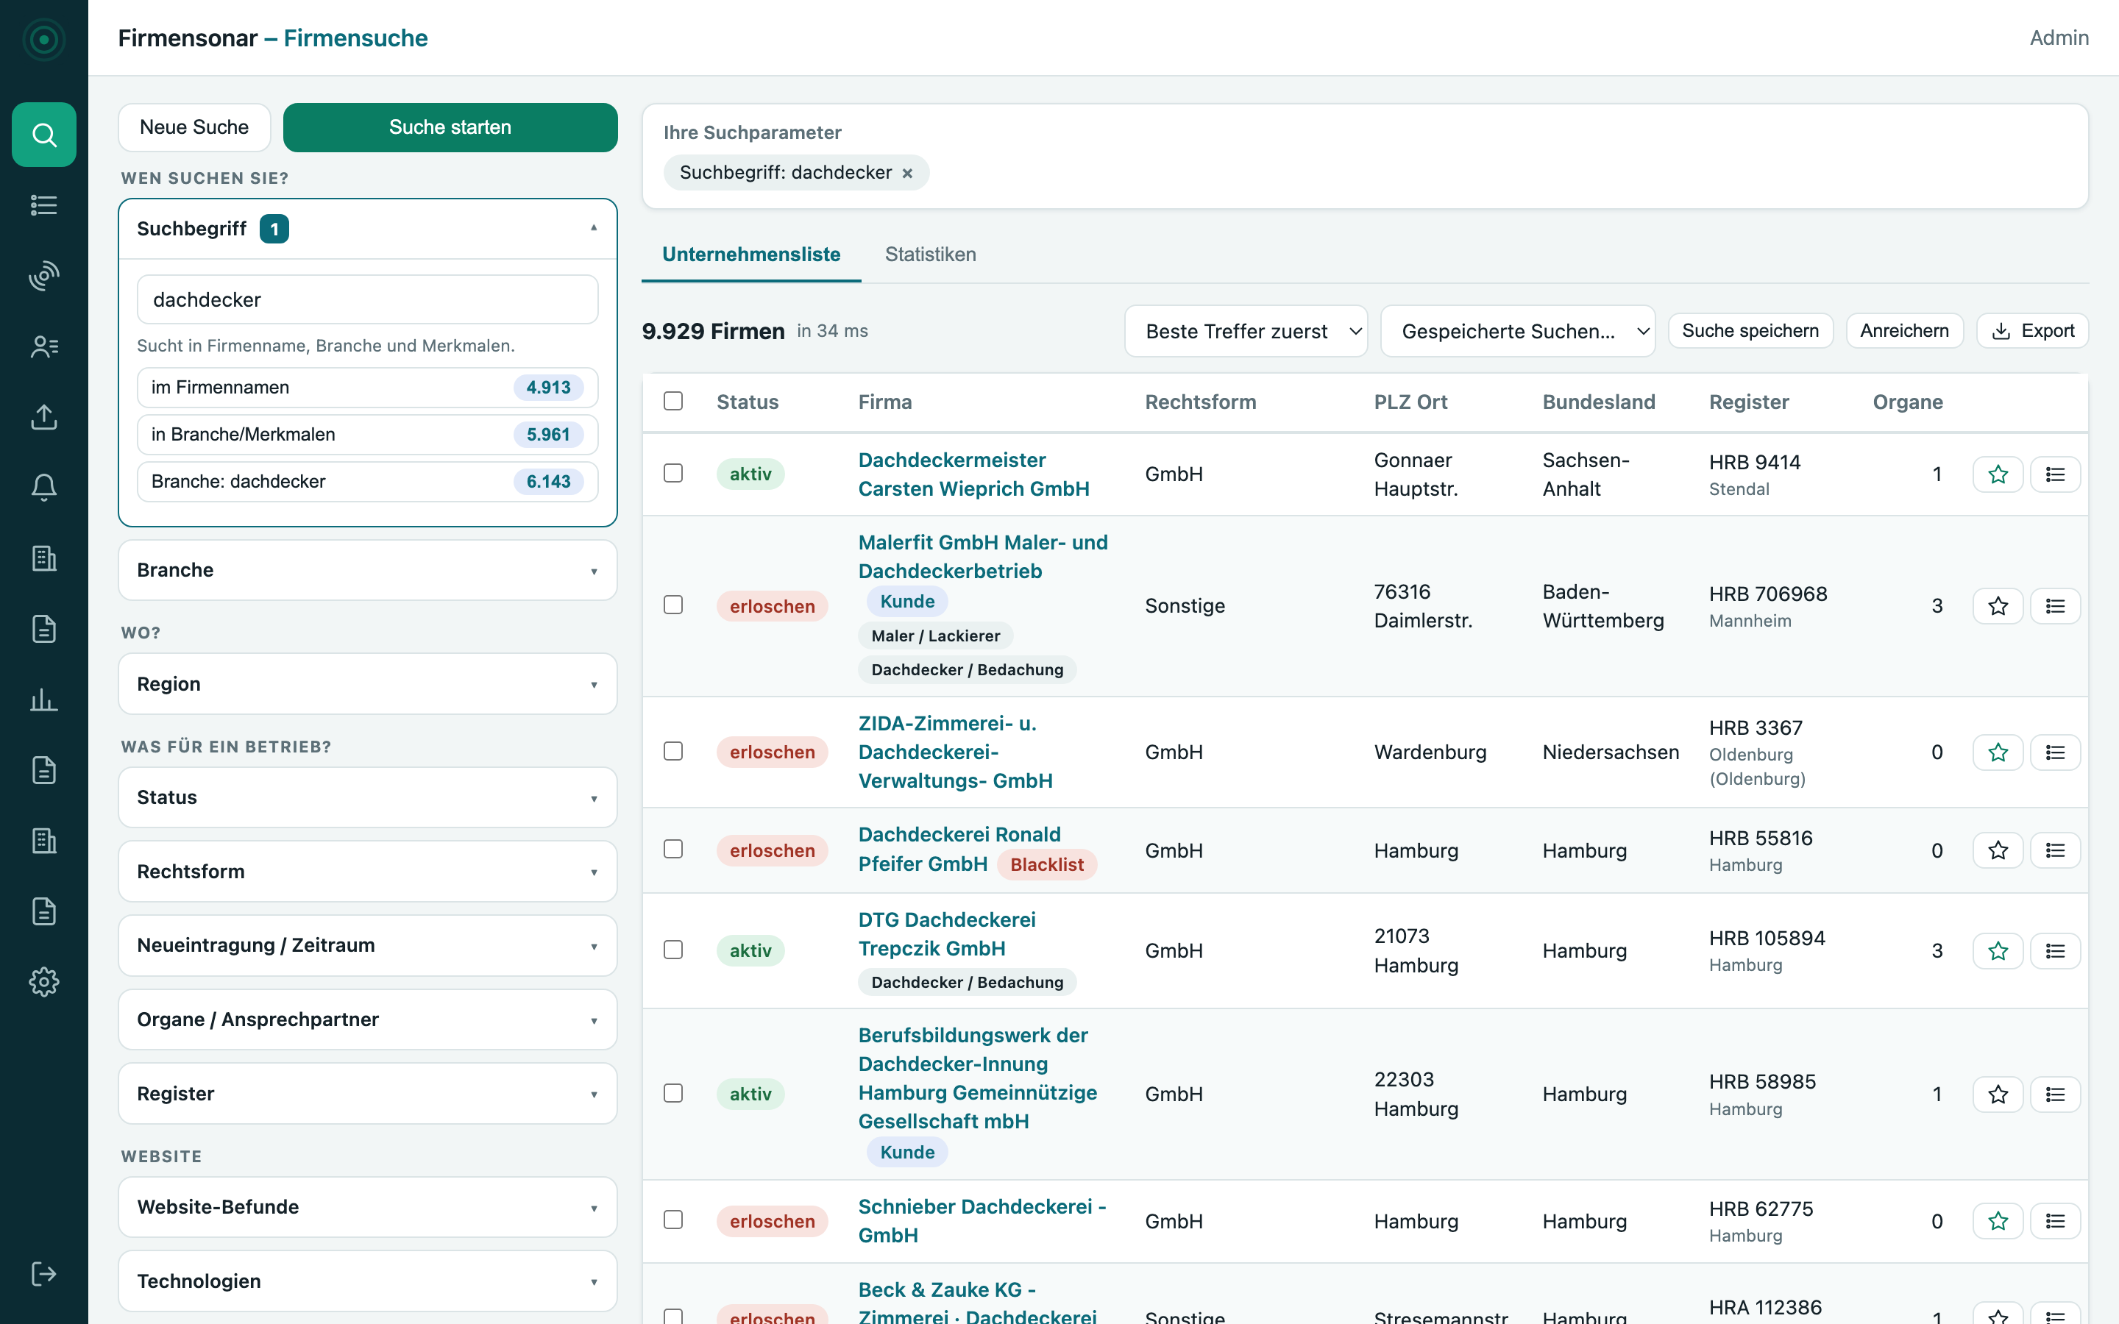Click the Suchbegriff text field containing 'dachdecker'
This screenshot has height=1324, width=2119.
click(368, 299)
